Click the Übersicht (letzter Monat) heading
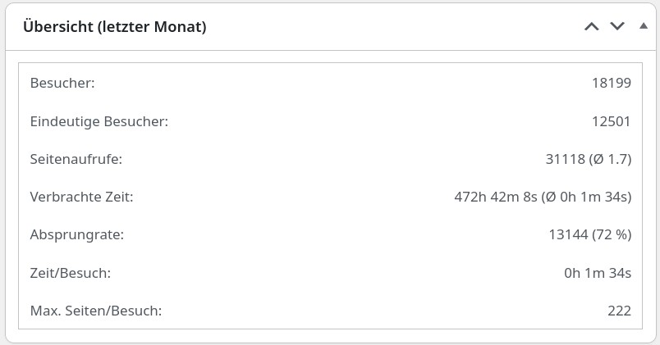The width and height of the screenshot is (660, 345). click(114, 26)
